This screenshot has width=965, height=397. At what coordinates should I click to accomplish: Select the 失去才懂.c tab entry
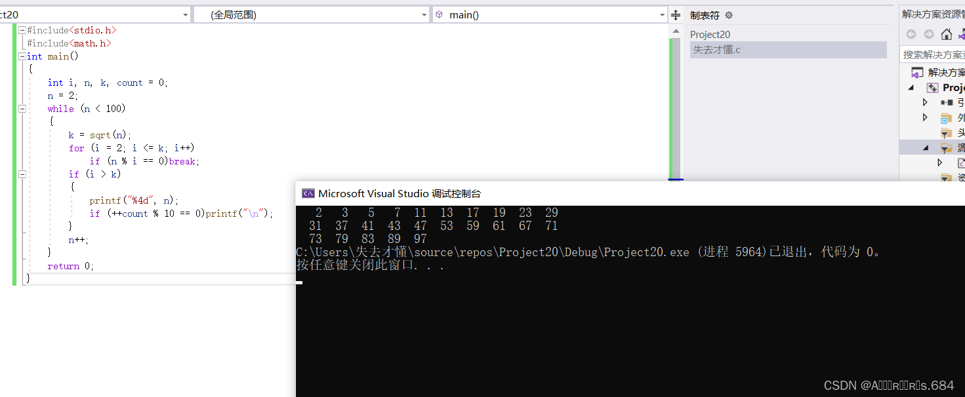tap(789, 50)
